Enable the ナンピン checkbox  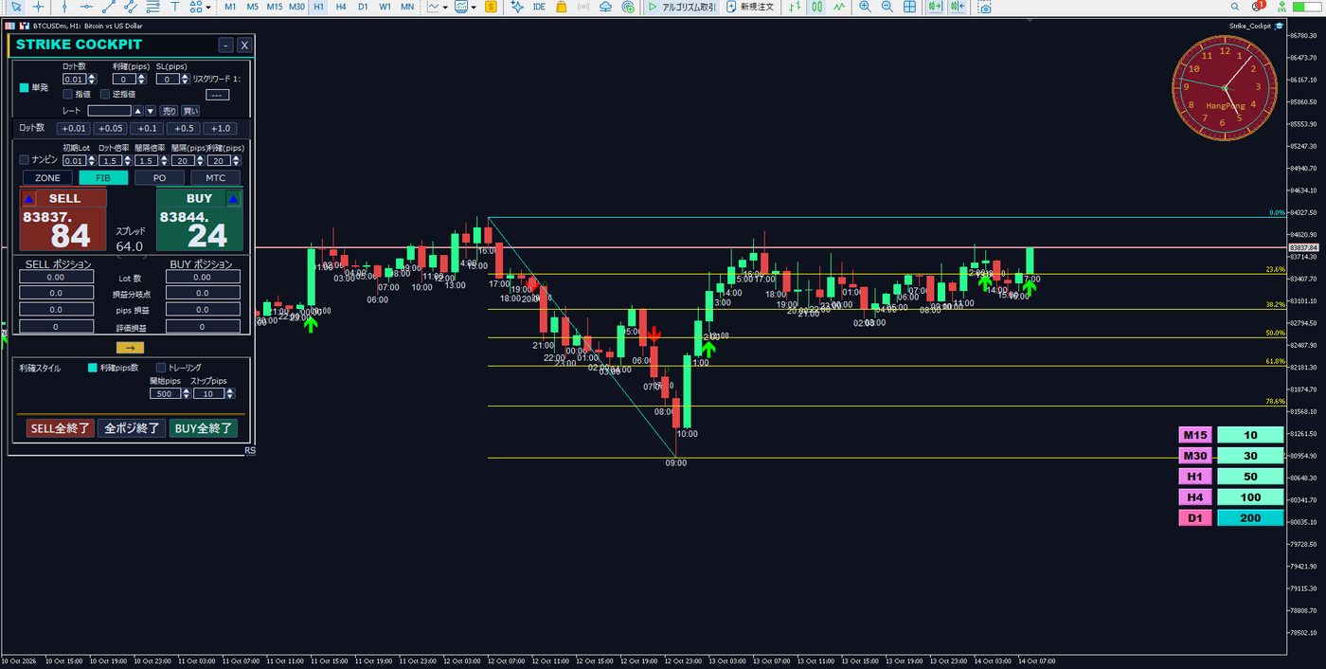pos(25,159)
